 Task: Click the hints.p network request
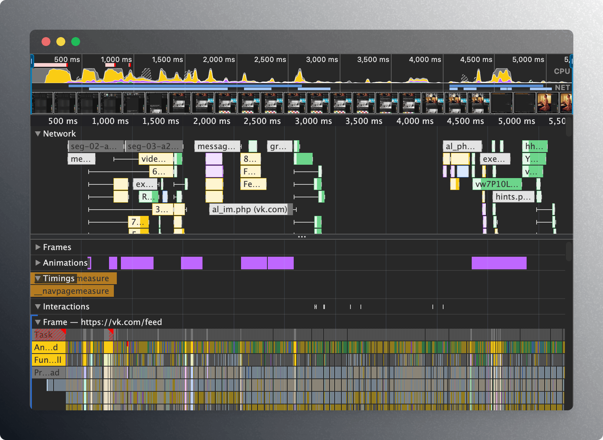tap(513, 197)
